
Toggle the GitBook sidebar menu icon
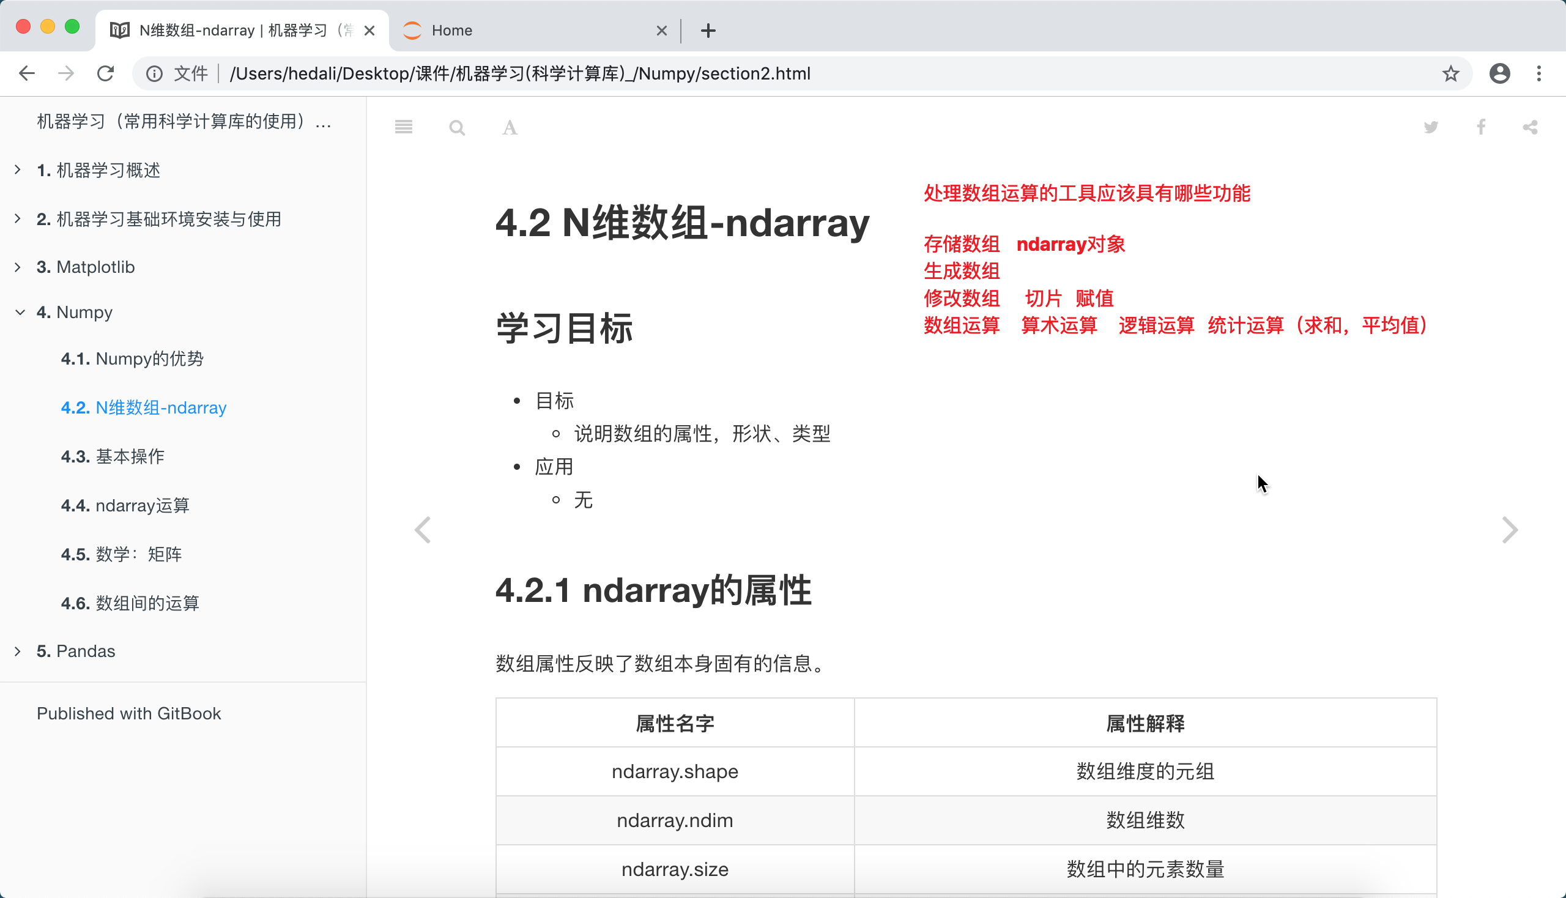pyautogui.click(x=403, y=127)
